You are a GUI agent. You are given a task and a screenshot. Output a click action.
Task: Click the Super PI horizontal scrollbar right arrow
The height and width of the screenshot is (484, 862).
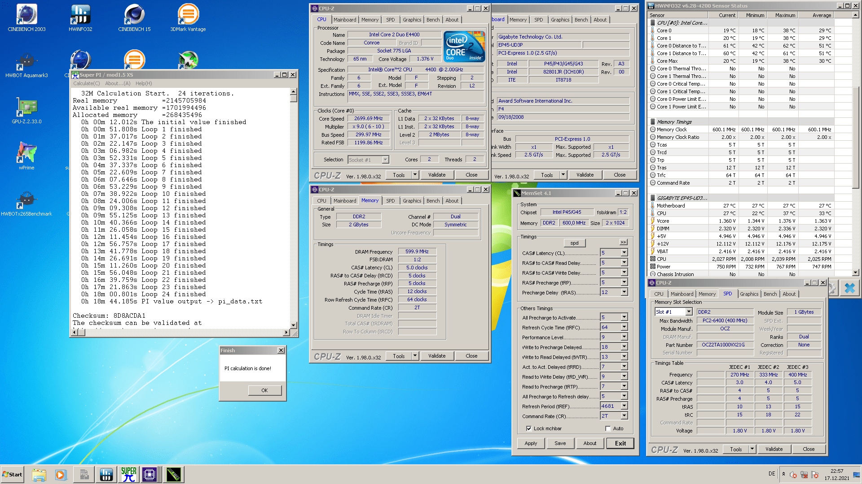pos(286,333)
